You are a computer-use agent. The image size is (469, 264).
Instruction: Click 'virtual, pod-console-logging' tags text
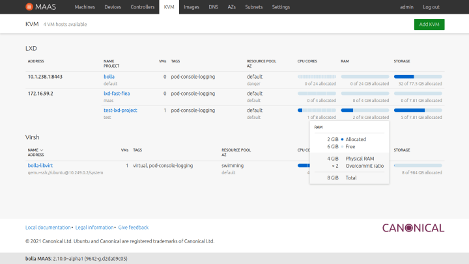pyautogui.click(x=163, y=165)
